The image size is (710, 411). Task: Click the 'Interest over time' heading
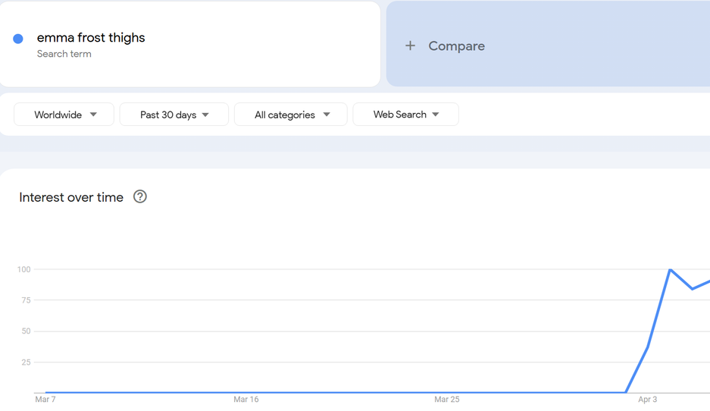(x=71, y=197)
